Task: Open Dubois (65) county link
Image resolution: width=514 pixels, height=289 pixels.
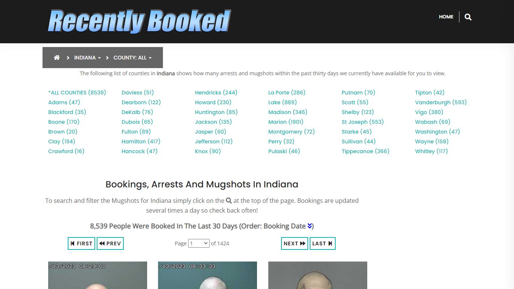Action: click(x=137, y=122)
